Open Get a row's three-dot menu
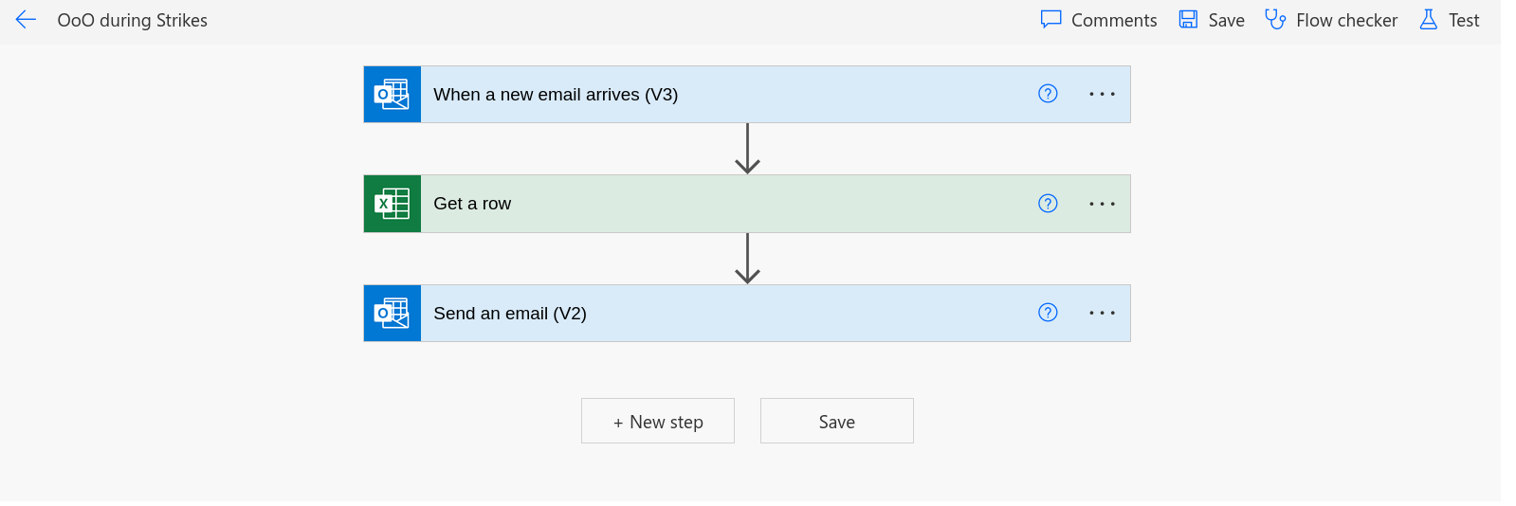This screenshot has width=1516, height=506. click(1102, 204)
